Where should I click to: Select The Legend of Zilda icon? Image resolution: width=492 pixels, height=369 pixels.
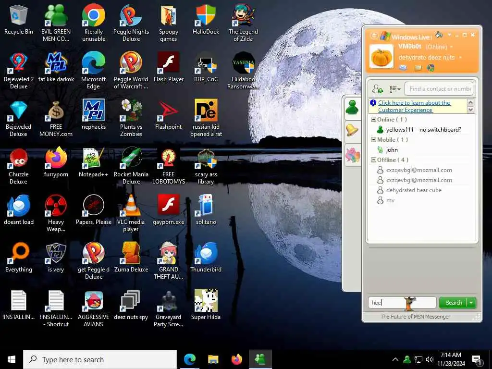point(243,23)
